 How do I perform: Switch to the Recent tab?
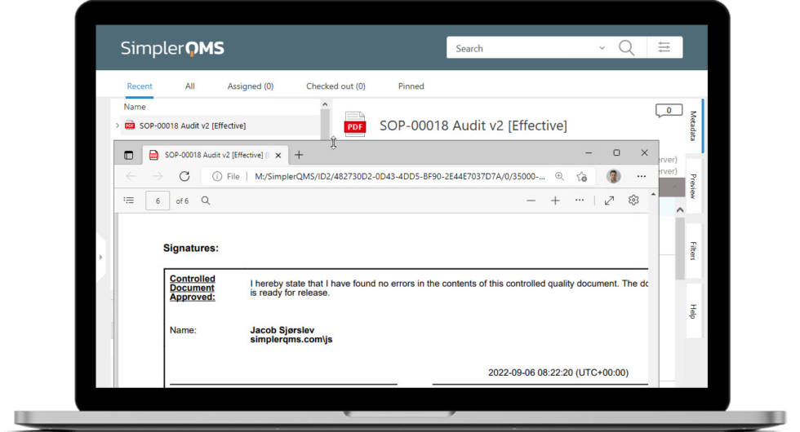click(140, 86)
